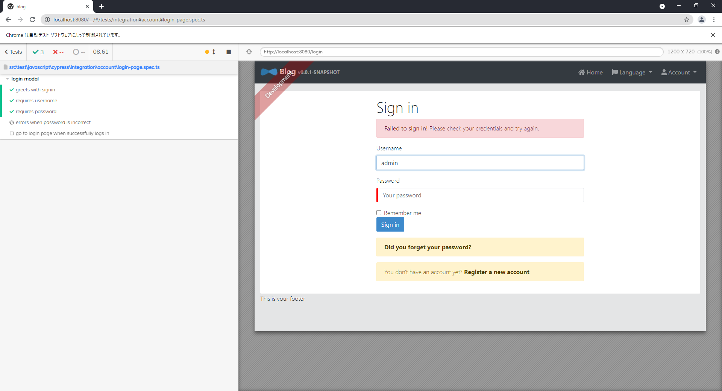Check the Remember me checkbox
722x391 pixels.
click(x=379, y=213)
